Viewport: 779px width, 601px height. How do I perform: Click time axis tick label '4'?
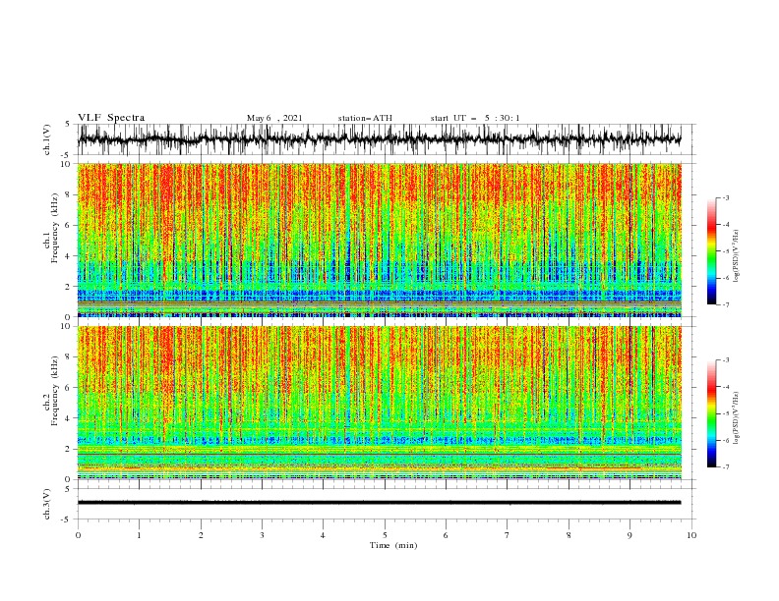click(323, 535)
